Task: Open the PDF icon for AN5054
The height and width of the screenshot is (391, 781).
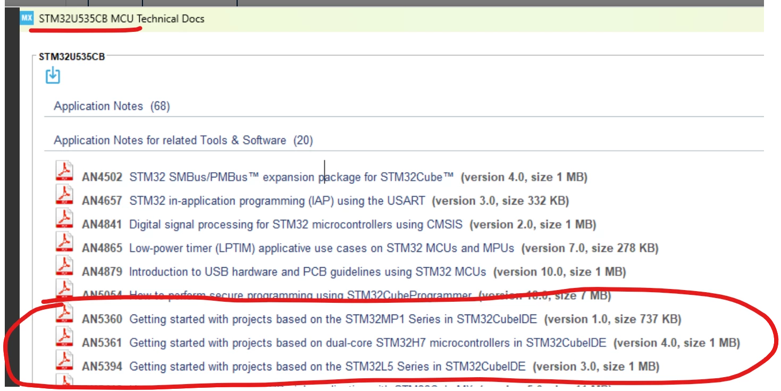Action: (65, 289)
